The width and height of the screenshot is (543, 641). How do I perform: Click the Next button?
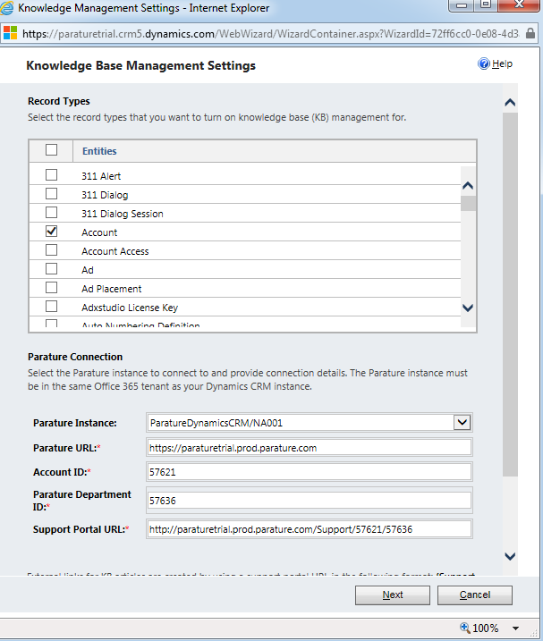(393, 595)
